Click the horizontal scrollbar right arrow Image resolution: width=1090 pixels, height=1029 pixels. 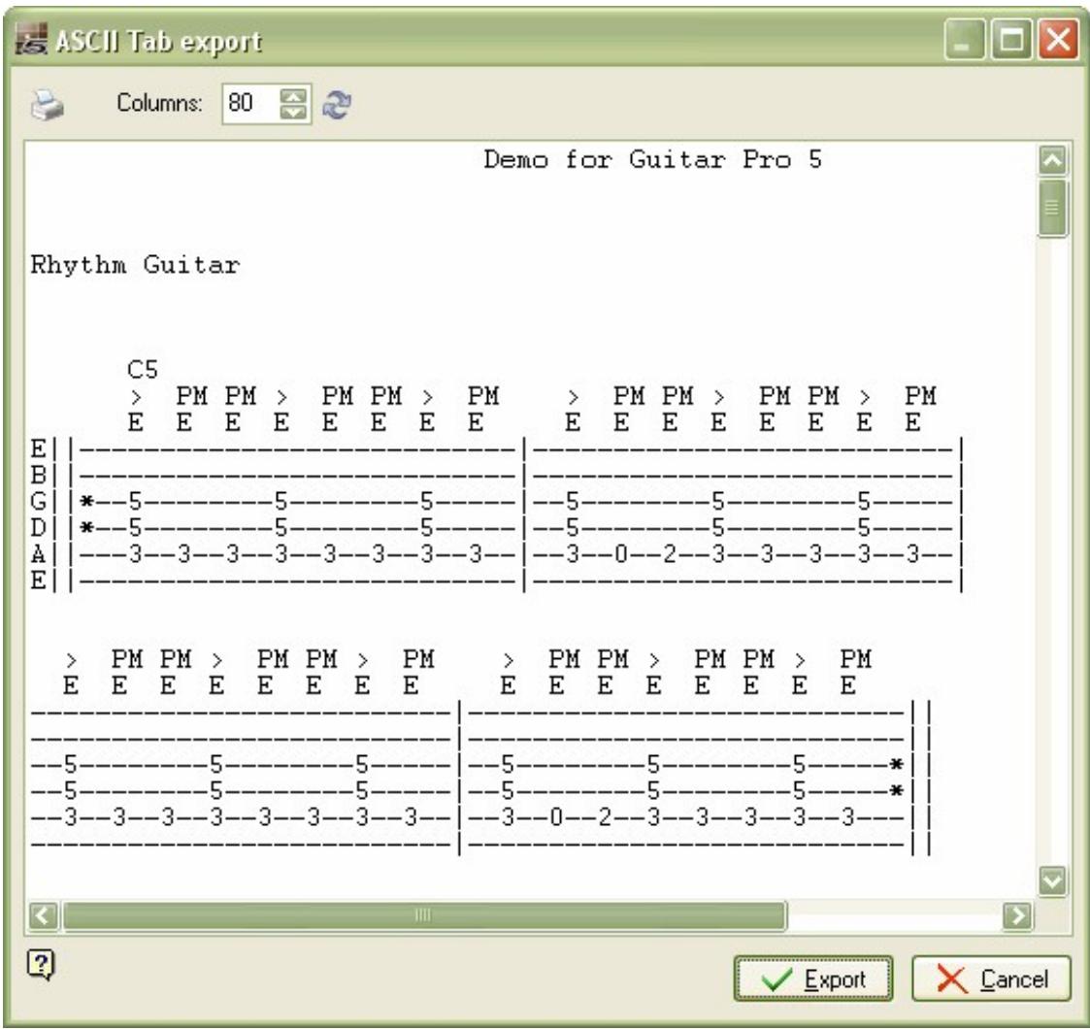click(1018, 915)
